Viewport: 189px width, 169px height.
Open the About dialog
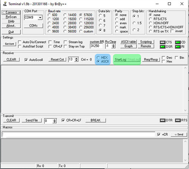click(11, 26)
